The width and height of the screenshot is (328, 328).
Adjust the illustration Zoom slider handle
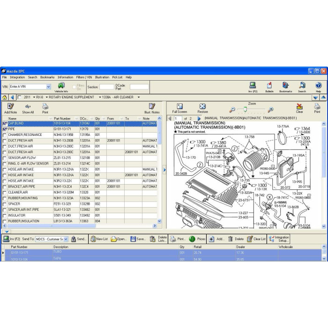pyautogui.click(x=245, y=109)
